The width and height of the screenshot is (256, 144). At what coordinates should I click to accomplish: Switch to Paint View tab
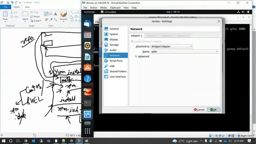27,7
